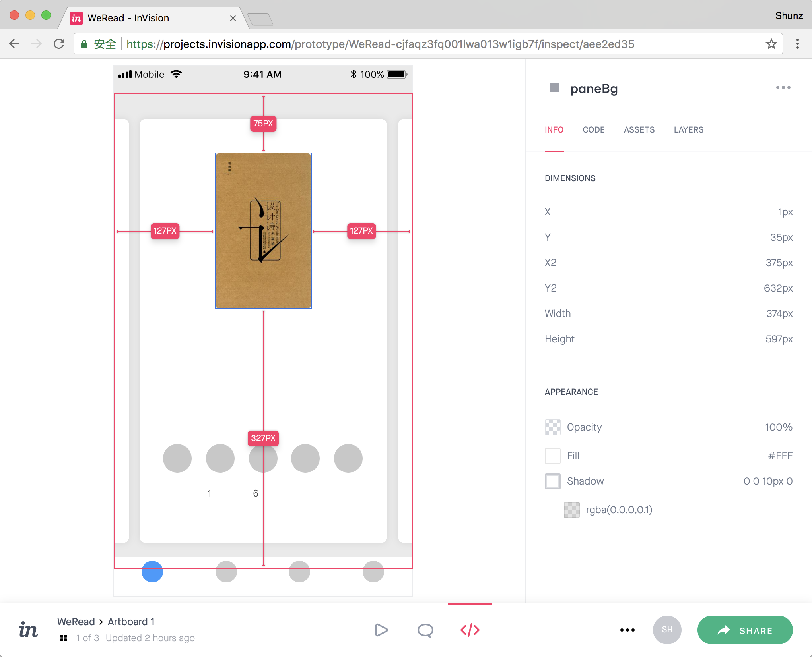The height and width of the screenshot is (657, 812).
Task: Toggle the Fill property checkbox
Action: click(x=552, y=456)
